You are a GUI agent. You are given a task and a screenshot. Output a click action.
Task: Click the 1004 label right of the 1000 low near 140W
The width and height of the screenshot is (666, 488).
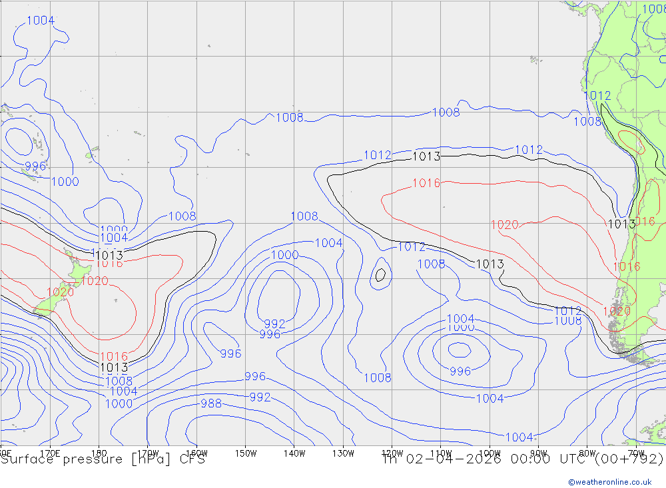pos(329,243)
